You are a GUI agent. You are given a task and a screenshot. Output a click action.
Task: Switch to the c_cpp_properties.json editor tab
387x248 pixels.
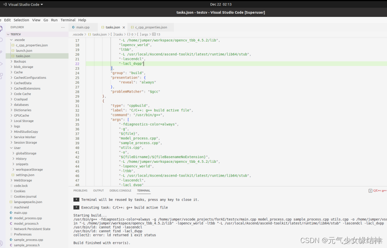coord(151,27)
